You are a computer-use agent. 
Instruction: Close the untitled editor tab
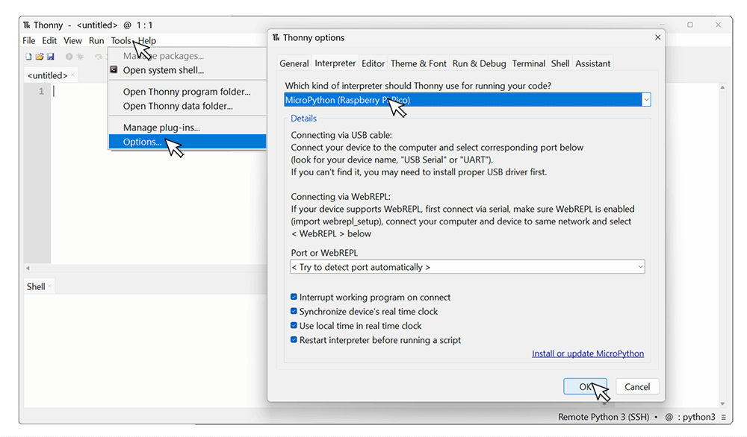[x=72, y=75]
